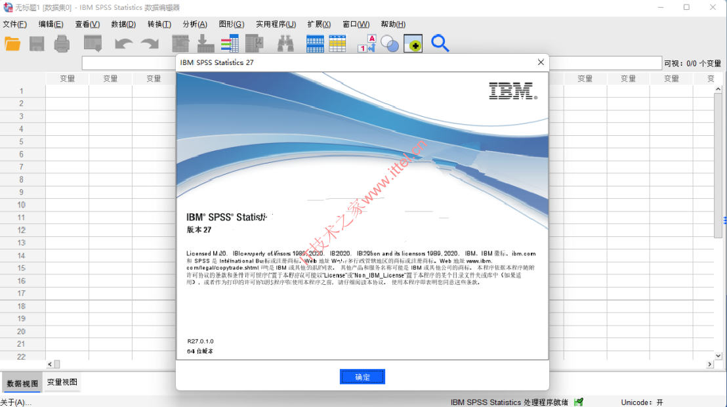Select row header 10
The image size is (727, 407).
pos(22,205)
